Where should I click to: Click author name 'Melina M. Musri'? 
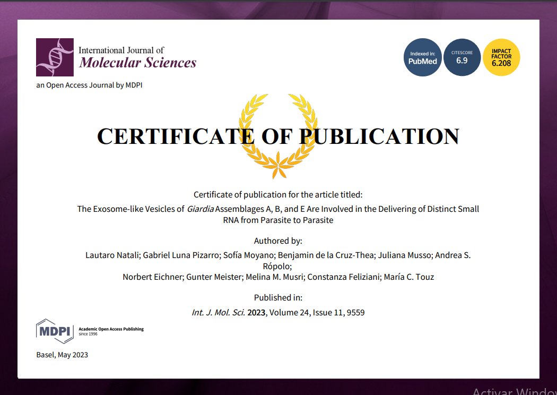tap(275, 277)
